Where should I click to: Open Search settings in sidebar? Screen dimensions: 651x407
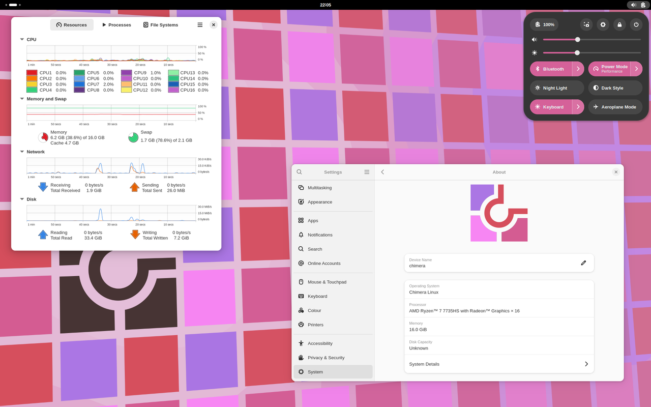click(333, 249)
